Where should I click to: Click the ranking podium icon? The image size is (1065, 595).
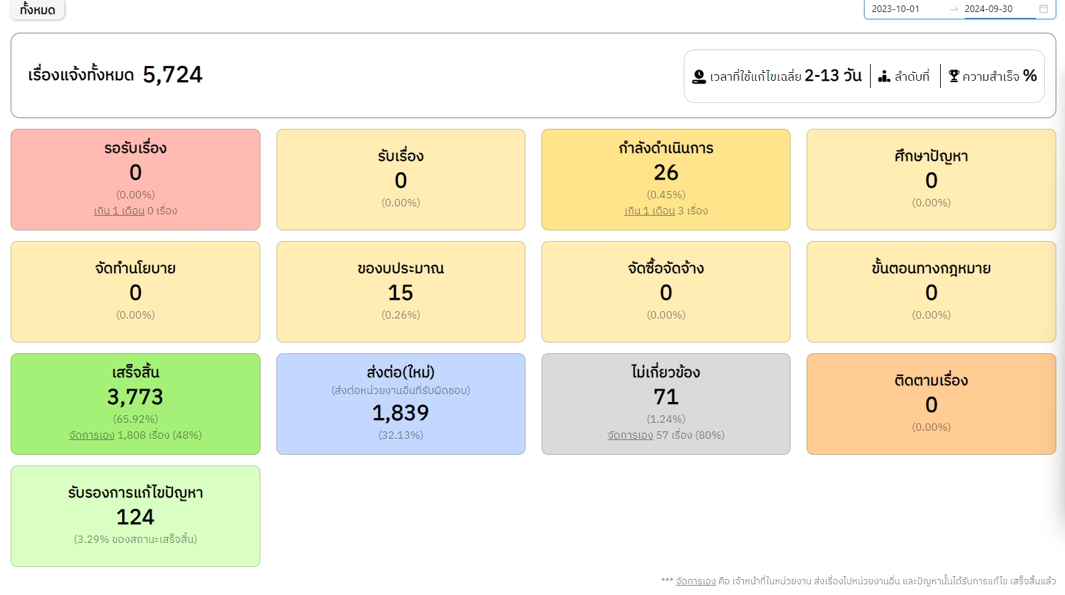tap(884, 77)
